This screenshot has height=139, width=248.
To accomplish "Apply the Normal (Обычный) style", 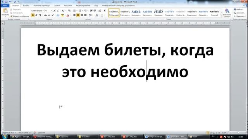I will pos(114,13).
